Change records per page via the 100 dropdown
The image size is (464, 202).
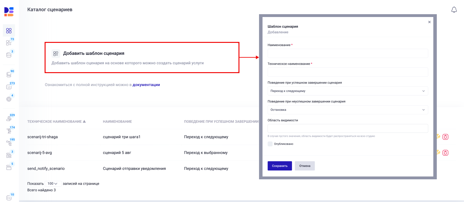point(53,183)
